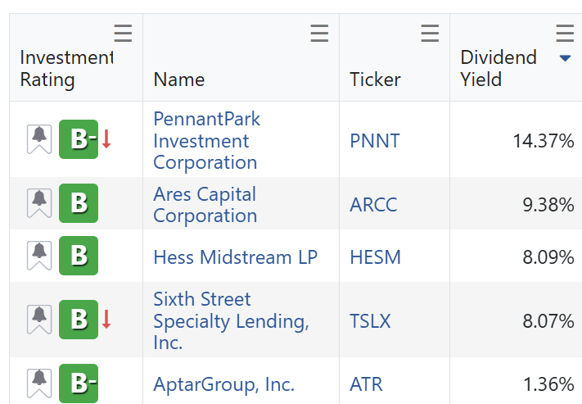Sort by Ticker column header
The image size is (582, 404).
click(x=375, y=79)
